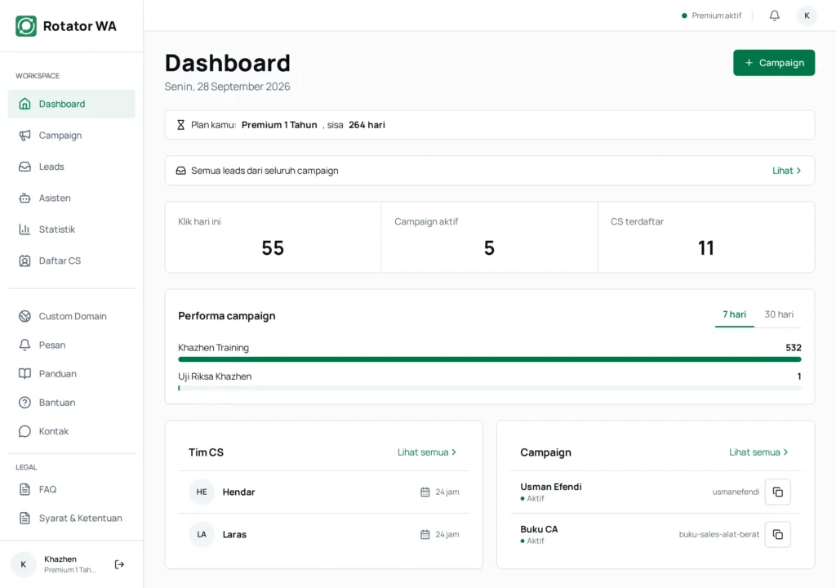Open the Custom Domain menu item
The image size is (836, 588).
[x=72, y=316]
